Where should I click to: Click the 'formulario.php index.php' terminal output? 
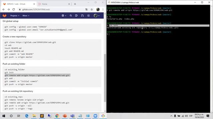pyautogui.click(x=120, y=19)
